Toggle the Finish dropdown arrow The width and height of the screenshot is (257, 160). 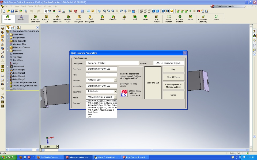[x=115, y=97]
